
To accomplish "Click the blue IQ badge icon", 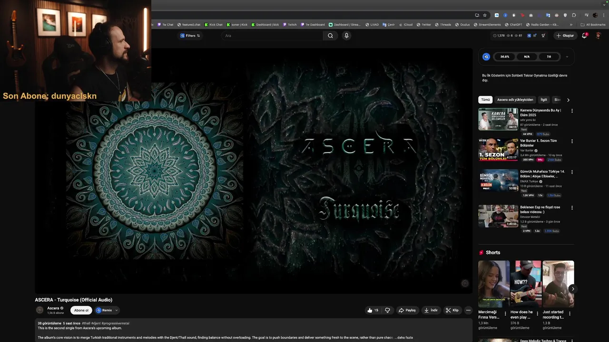I will [486, 57].
